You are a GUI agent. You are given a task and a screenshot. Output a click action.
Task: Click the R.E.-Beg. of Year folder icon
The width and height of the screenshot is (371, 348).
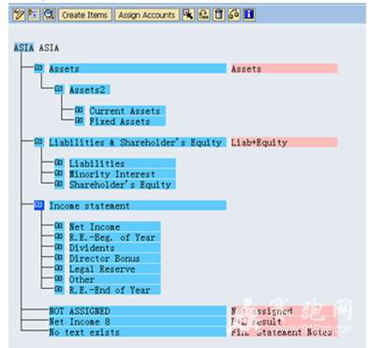(x=59, y=236)
